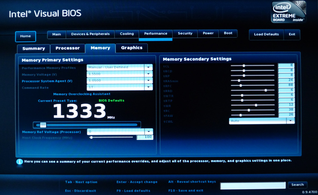Click the tFAW slider
This screenshot has width=318, height=195.
tap(252, 115)
